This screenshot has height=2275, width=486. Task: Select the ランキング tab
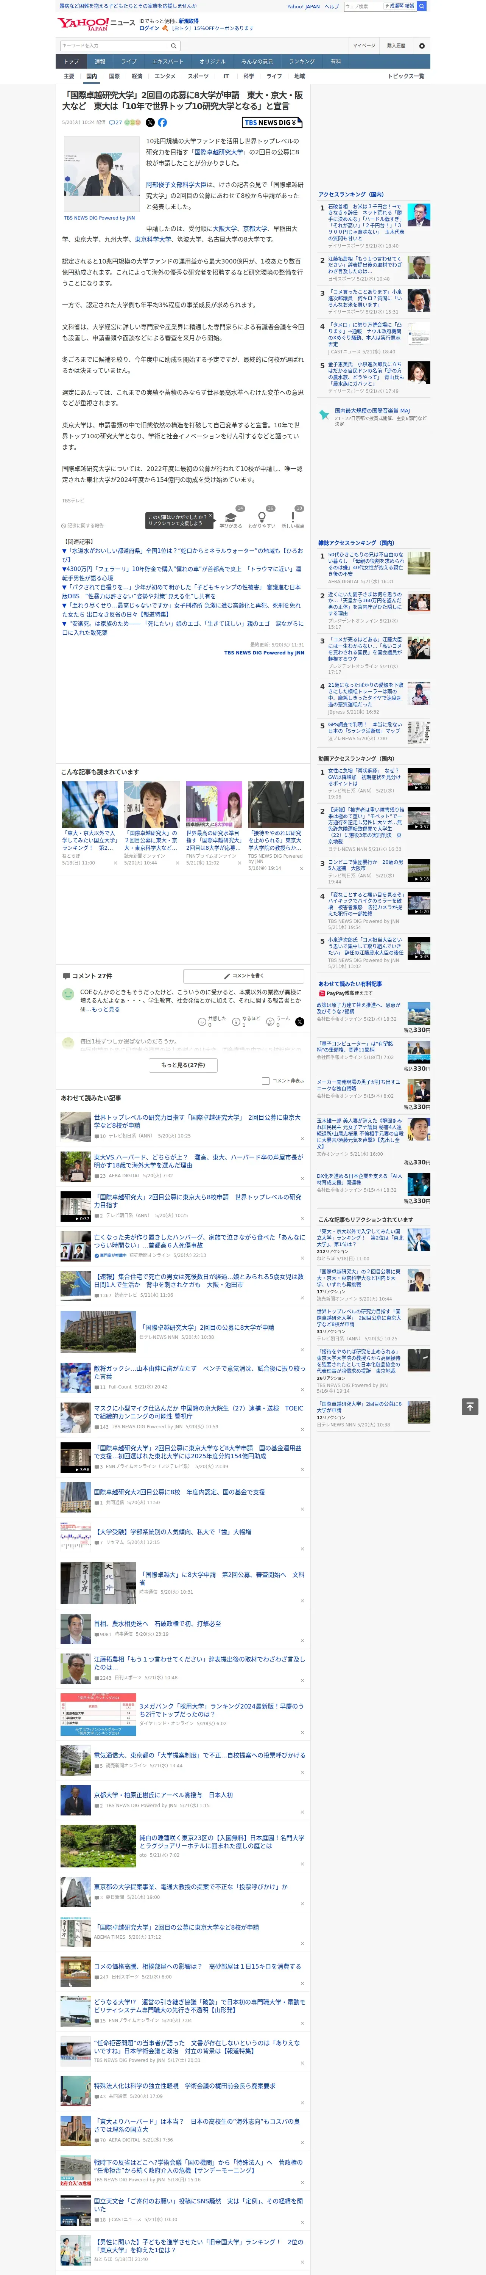(302, 62)
